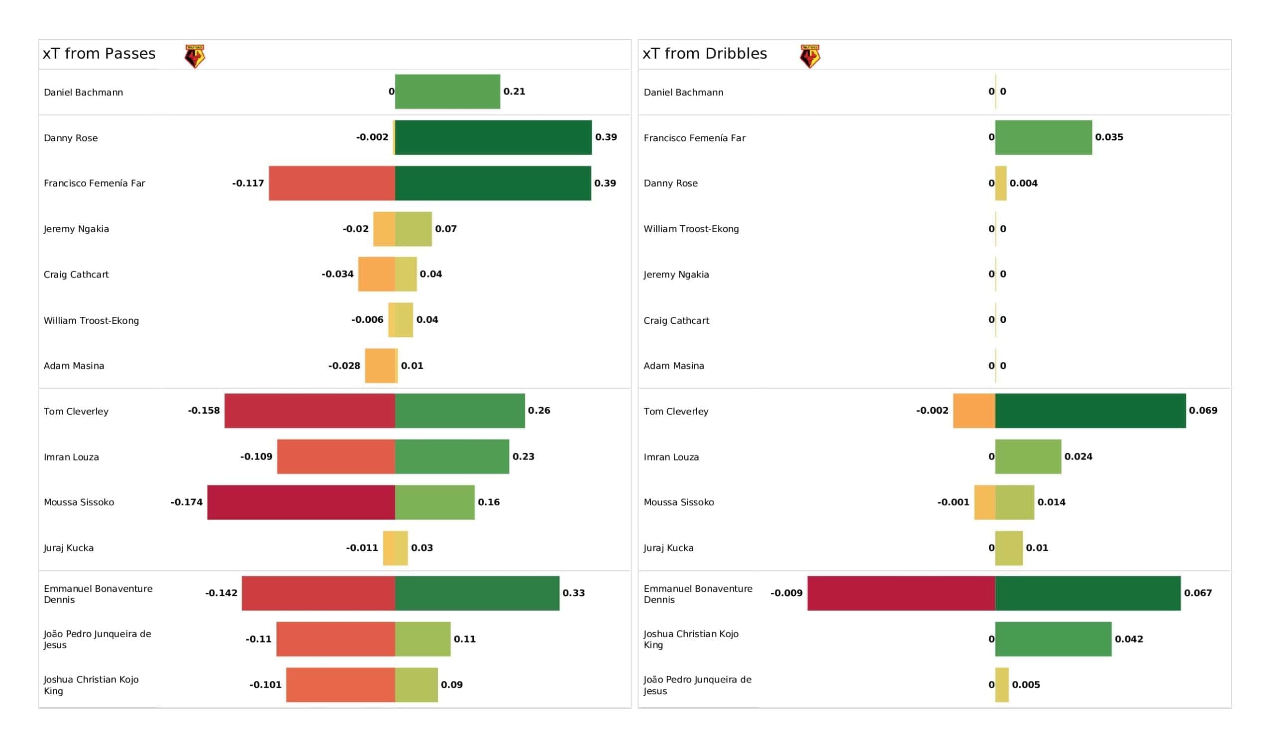The image size is (1274, 748).
Task: Click the 0.069 dribbles value label
Action: click(x=1203, y=410)
